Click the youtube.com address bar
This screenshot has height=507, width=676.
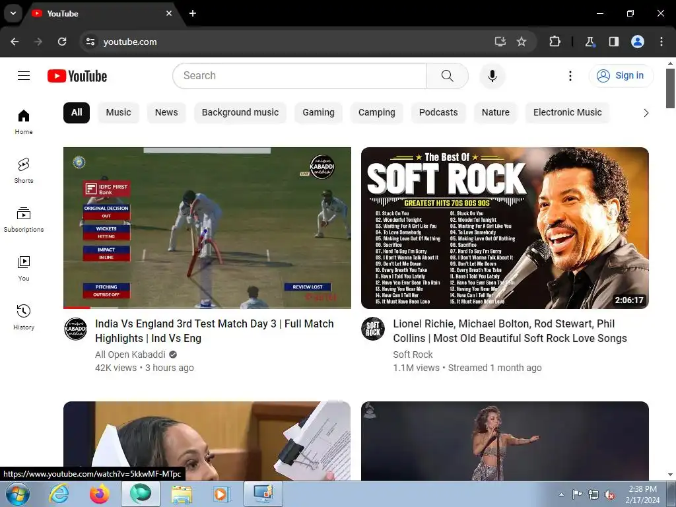(285, 42)
